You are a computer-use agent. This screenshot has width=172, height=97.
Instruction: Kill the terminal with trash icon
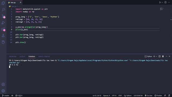pos(163,56)
